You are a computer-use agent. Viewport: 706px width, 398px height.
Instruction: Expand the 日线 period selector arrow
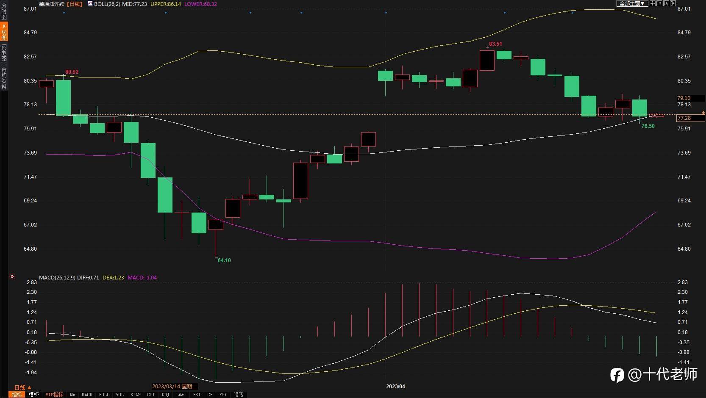[29, 387]
